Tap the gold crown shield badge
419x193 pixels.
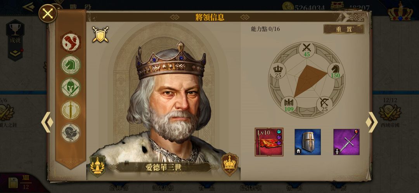[x=230, y=164]
